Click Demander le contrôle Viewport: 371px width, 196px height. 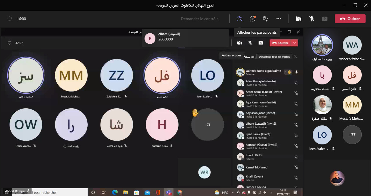(x=200, y=19)
